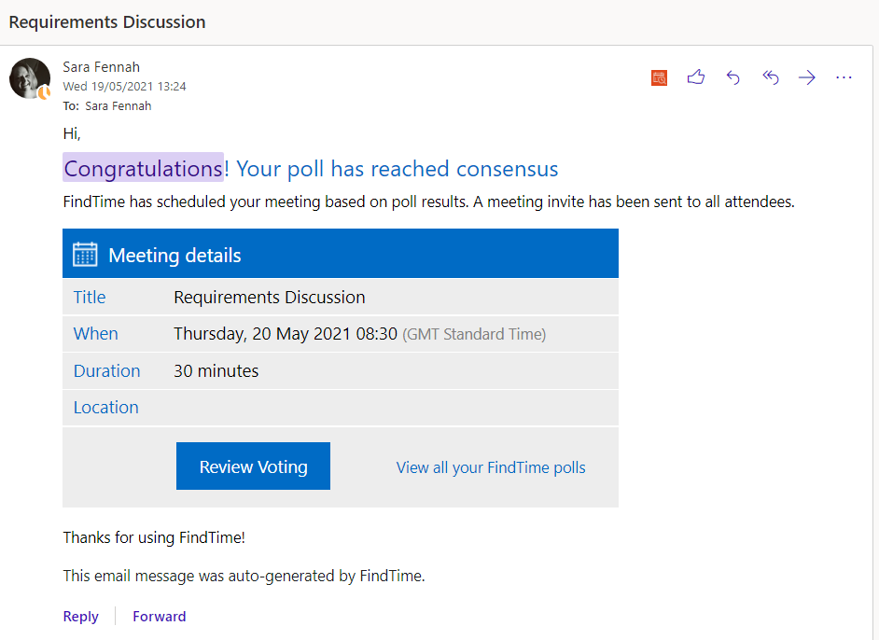879x640 pixels.
Task: Click sender name Sara Fennah
Action: click(x=99, y=66)
